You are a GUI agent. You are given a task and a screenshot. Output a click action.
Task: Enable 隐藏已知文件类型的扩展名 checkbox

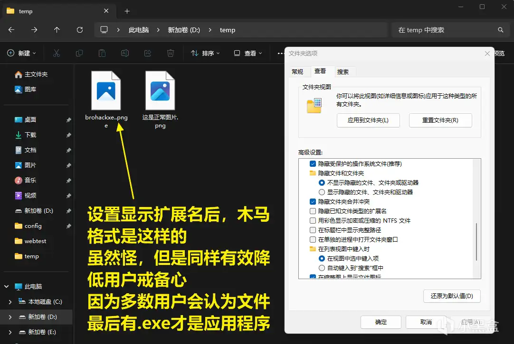pyautogui.click(x=313, y=211)
